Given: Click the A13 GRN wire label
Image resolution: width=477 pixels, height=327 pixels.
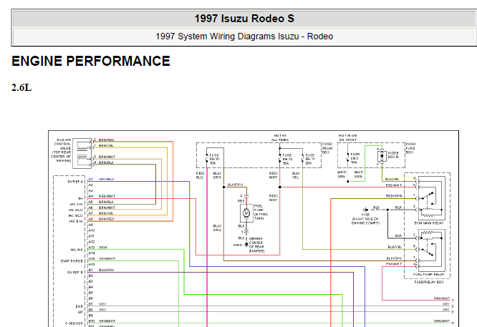Looking at the screenshot, I should (x=103, y=248).
